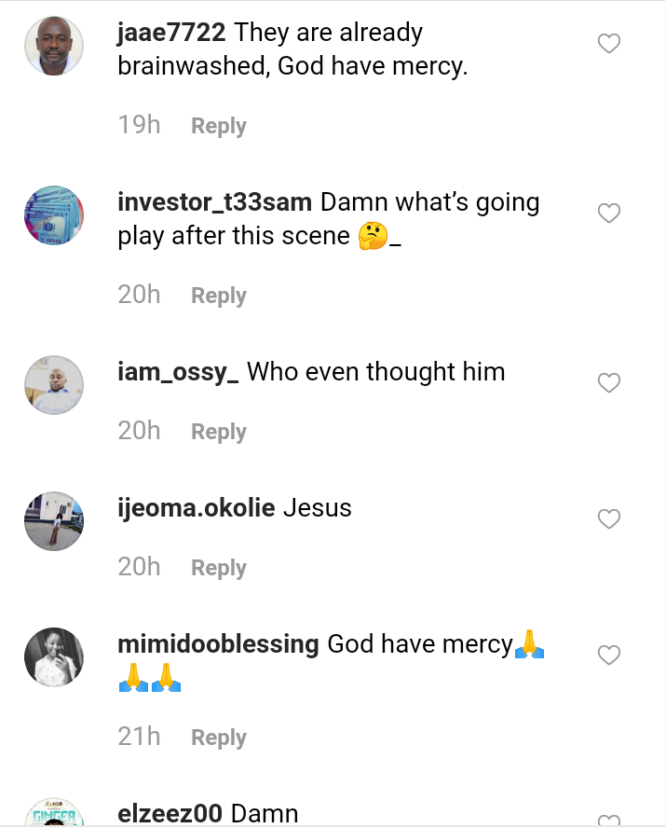Reply to iam_ossy_'s comment
Screen dimensions: 666x828
tap(218, 432)
